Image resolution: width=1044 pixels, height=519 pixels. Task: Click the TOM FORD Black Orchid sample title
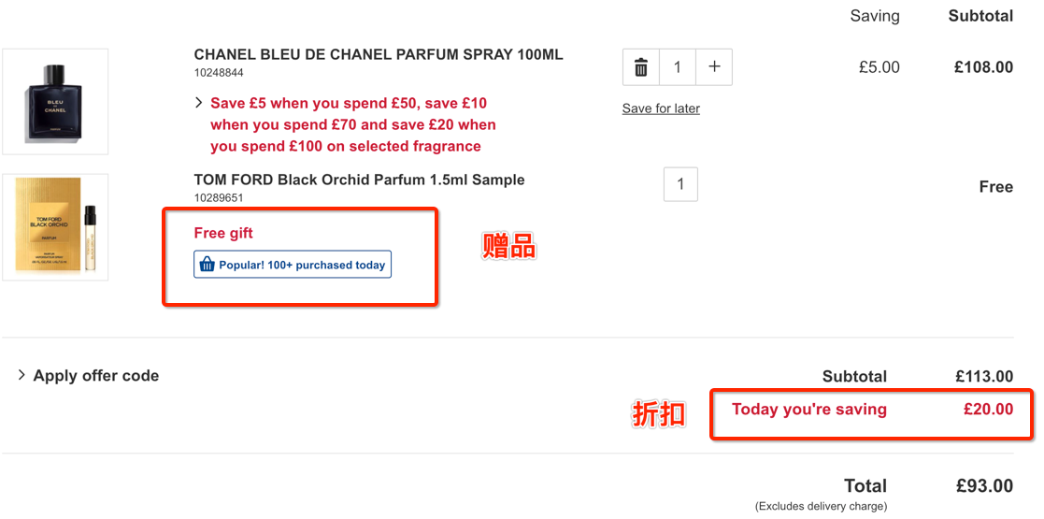coord(359,180)
